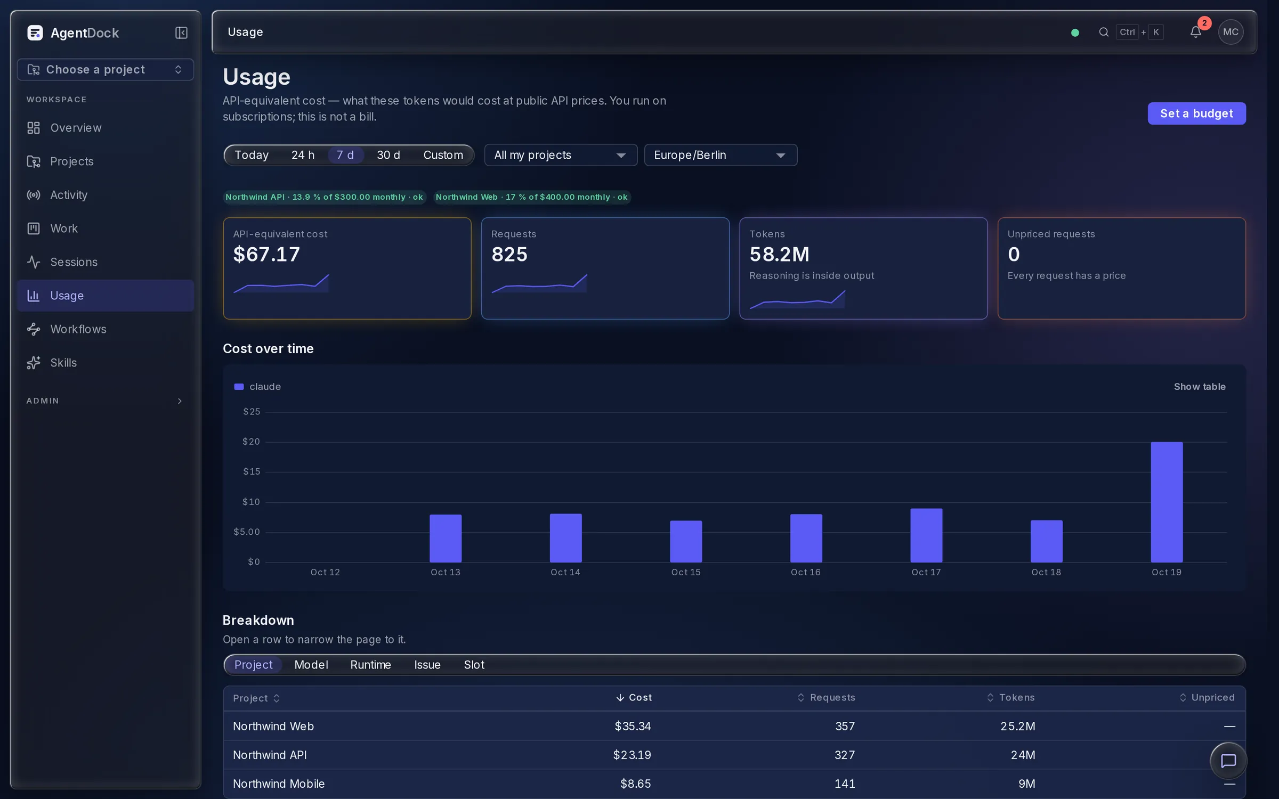Click the AgentDock logo icon

point(35,32)
